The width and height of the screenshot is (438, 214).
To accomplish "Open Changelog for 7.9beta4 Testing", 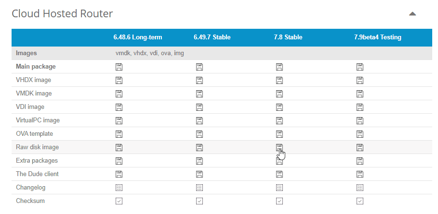I will (x=360, y=188).
